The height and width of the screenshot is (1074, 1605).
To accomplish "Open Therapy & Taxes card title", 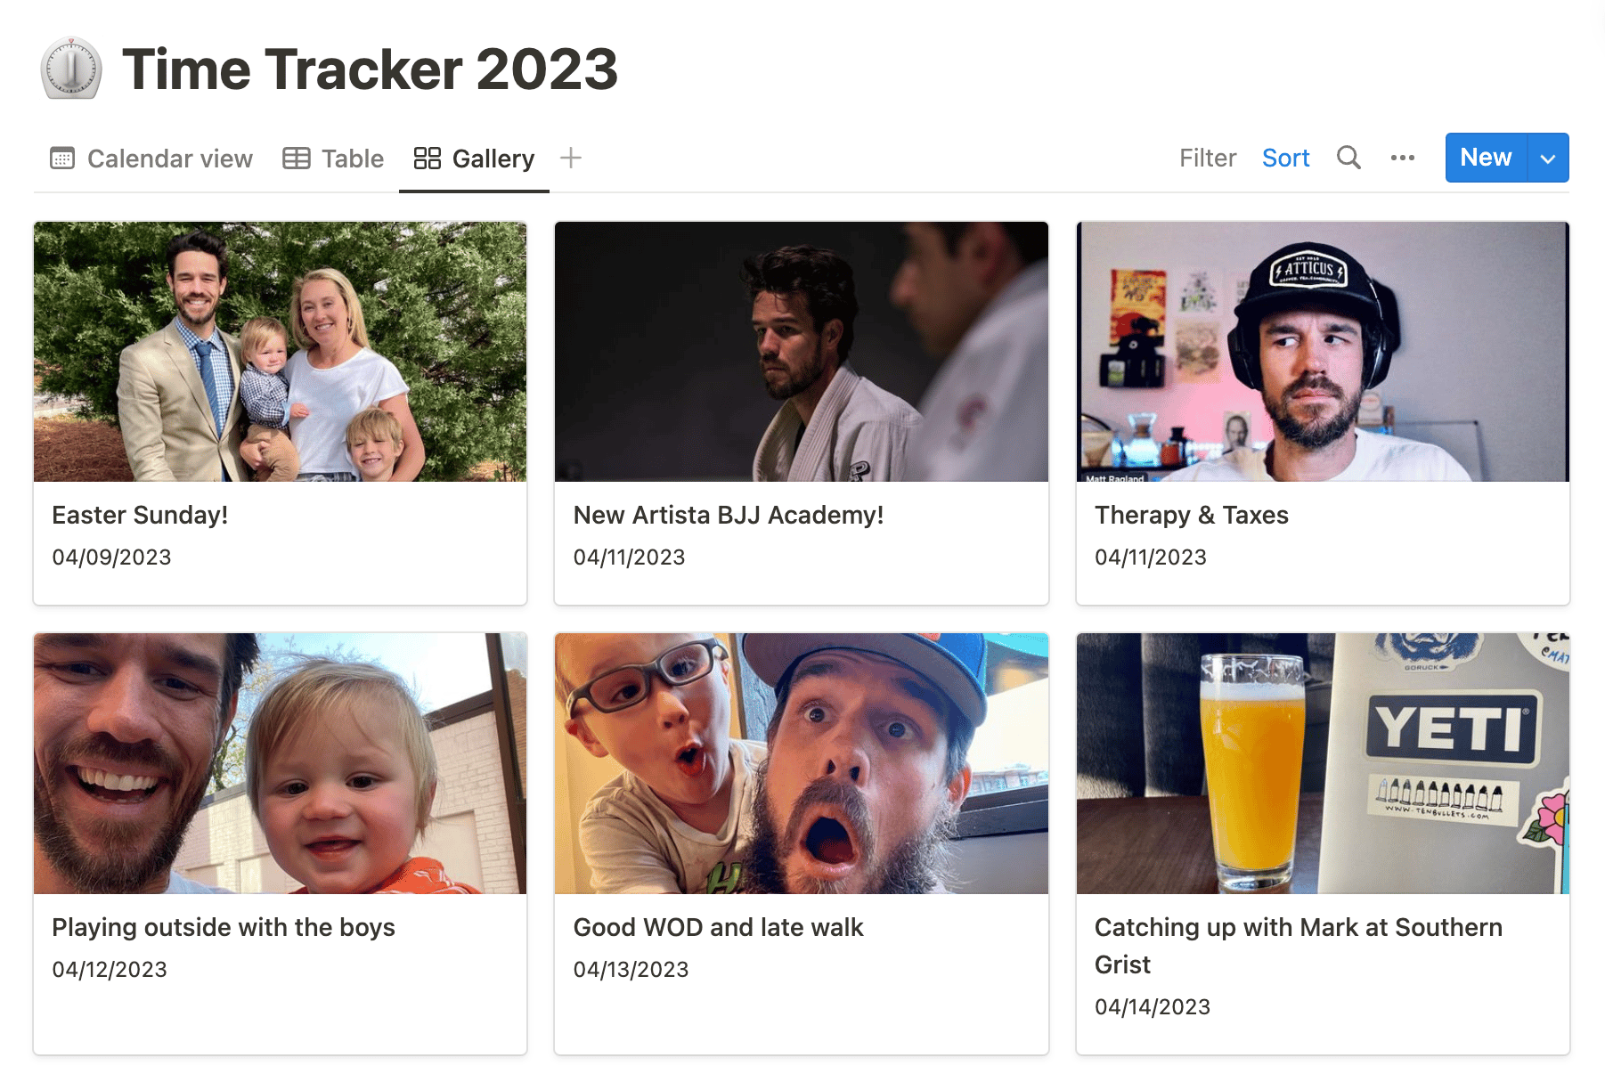I will 1191,515.
